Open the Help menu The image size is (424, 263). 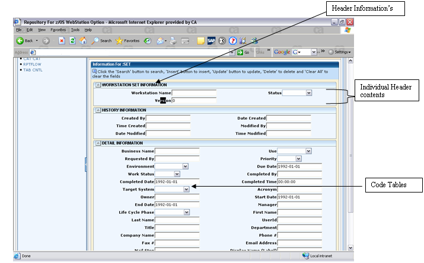[88, 30]
